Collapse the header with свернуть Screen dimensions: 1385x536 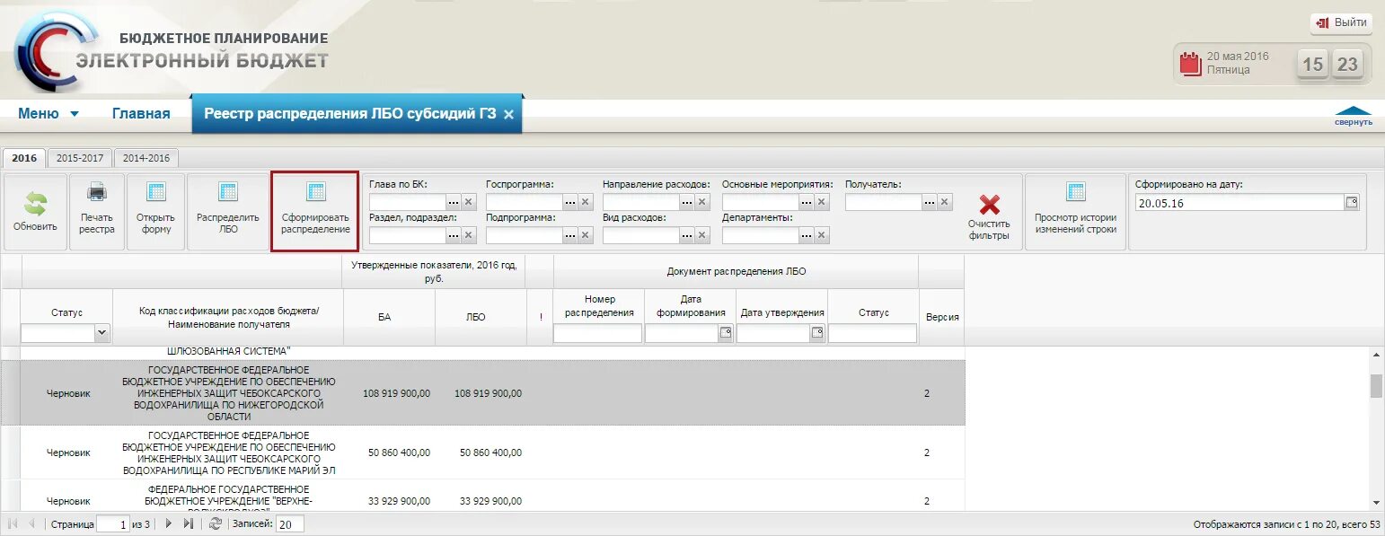point(1353,116)
